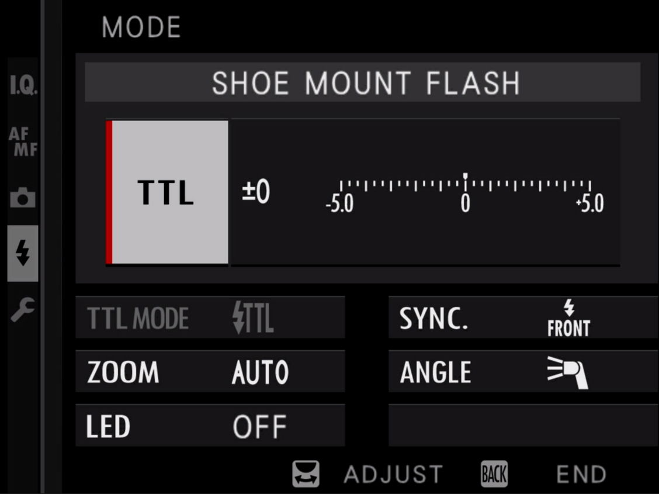Click the ±0 compensation value
The height and width of the screenshot is (494, 659).
pos(256,192)
